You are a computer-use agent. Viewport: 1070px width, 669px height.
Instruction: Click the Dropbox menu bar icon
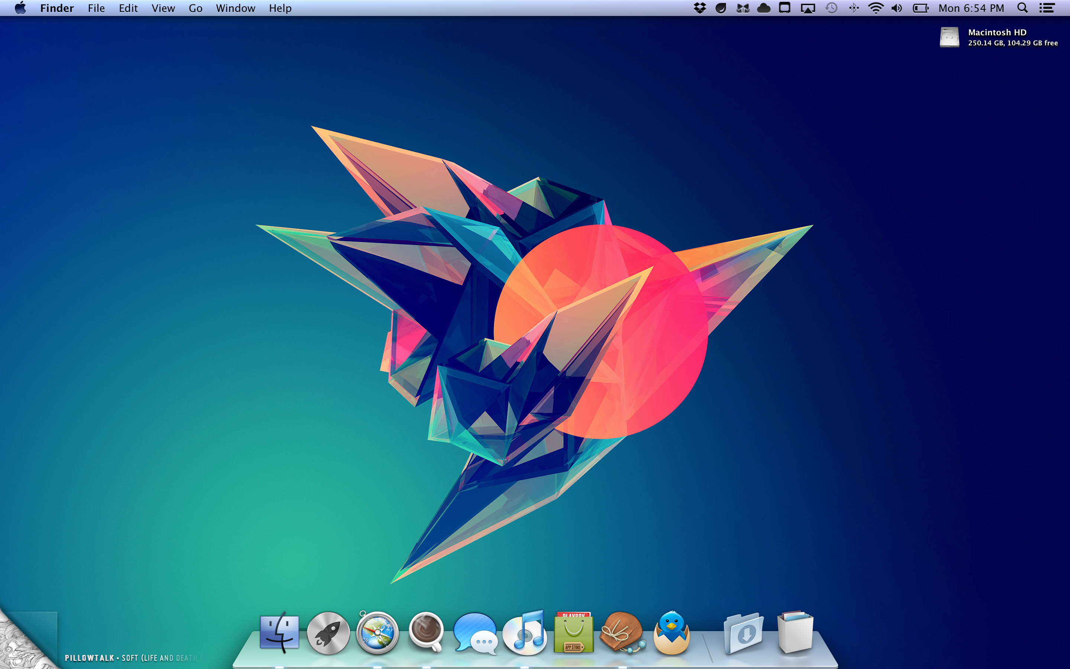click(700, 8)
